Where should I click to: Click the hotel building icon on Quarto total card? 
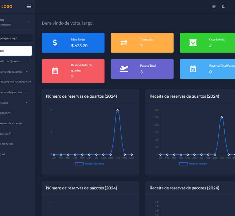193,43
